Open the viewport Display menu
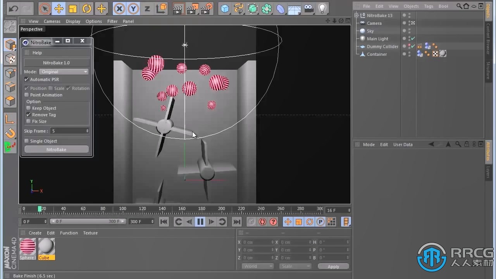 73,21
